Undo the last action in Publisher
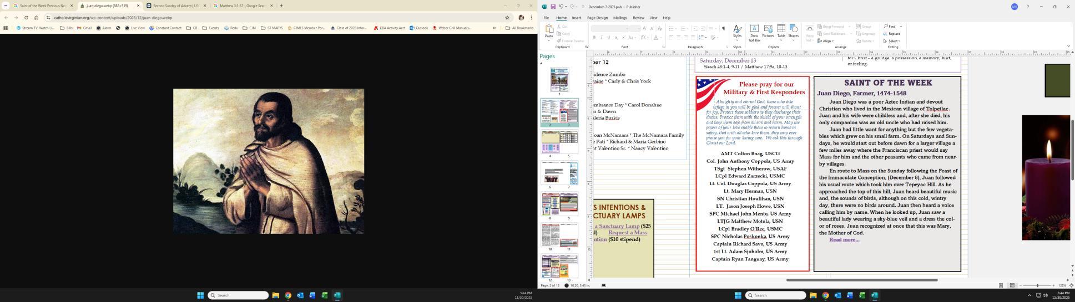The width and height of the screenshot is (1075, 302). click(x=561, y=7)
